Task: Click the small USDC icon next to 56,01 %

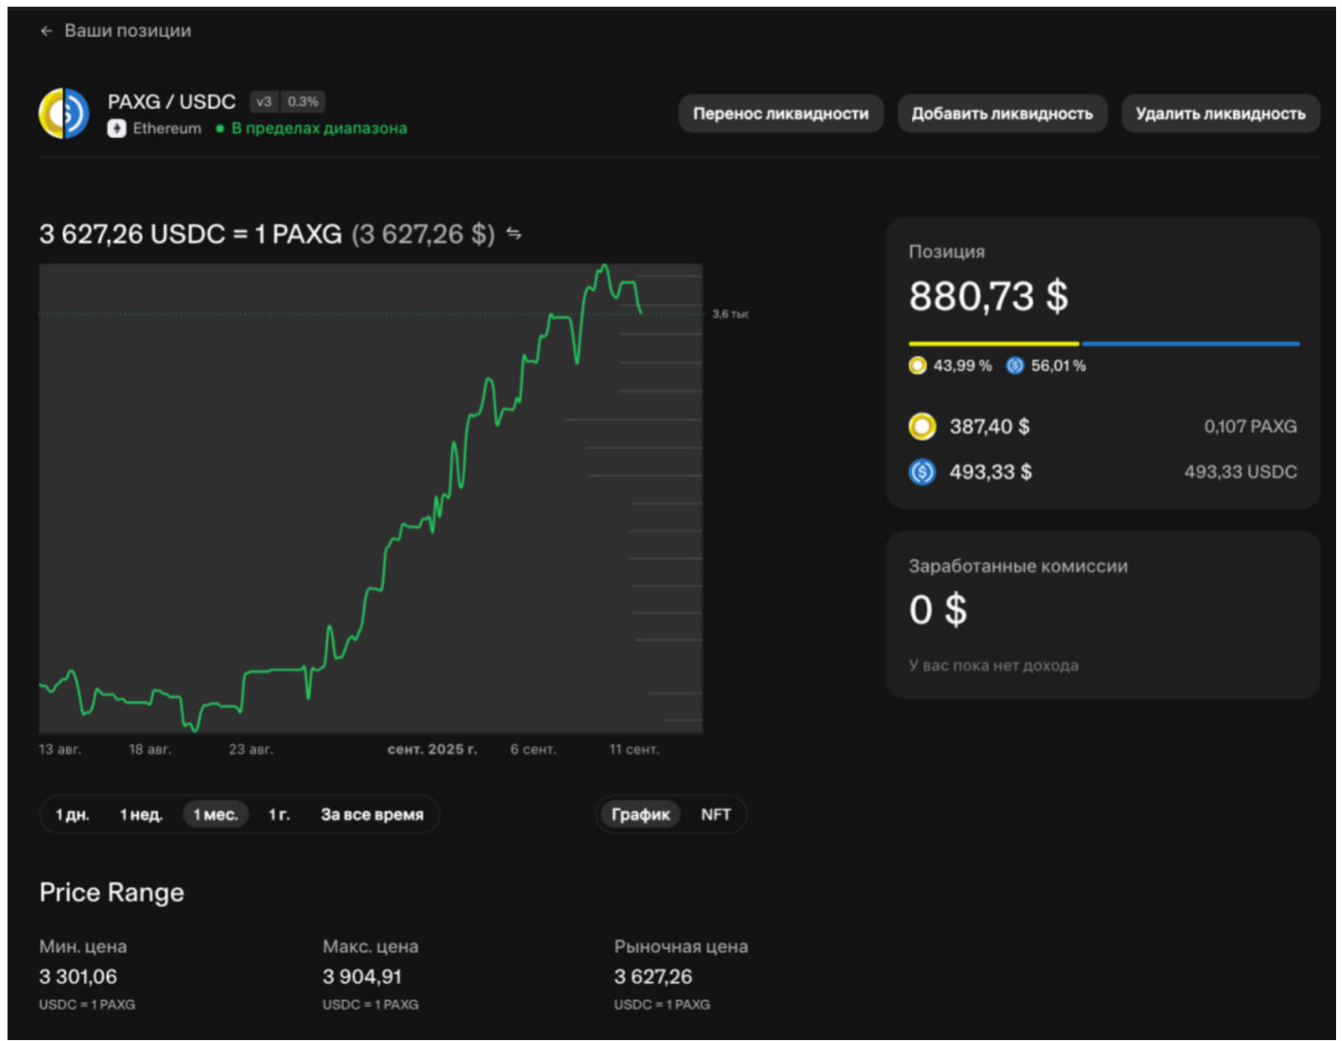Action: [1015, 366]
